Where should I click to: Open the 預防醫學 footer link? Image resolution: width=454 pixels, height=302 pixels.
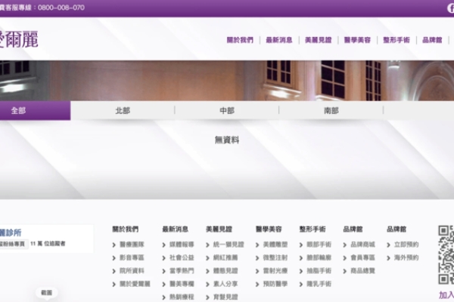[275, 284]
